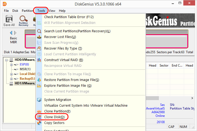Click the HD0 disk drive icon
The image size is (197, 131).
coord(11,60)
